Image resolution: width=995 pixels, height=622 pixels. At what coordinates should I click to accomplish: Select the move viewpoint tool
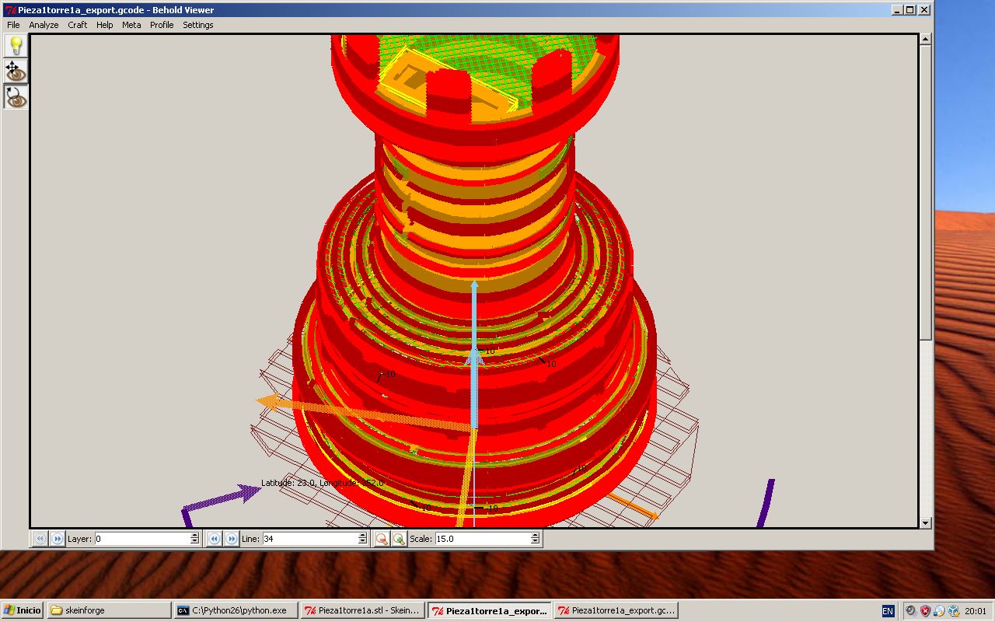click(16, 71)
